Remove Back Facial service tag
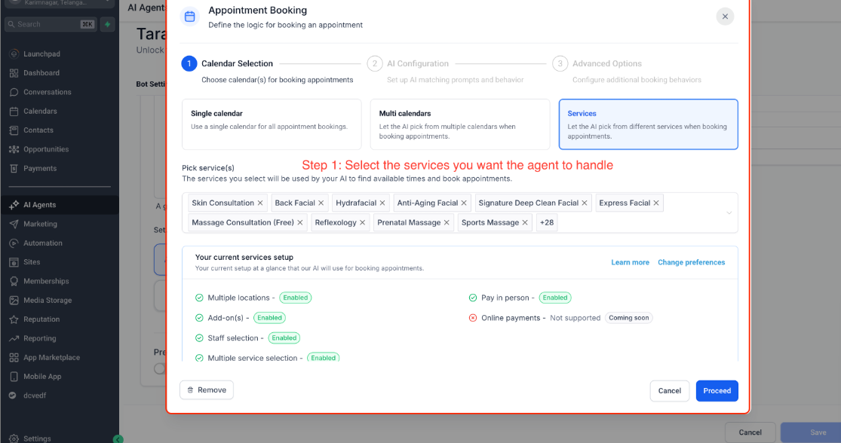The height and width of the screenshot is (443, 841). (x=321, y=203)
